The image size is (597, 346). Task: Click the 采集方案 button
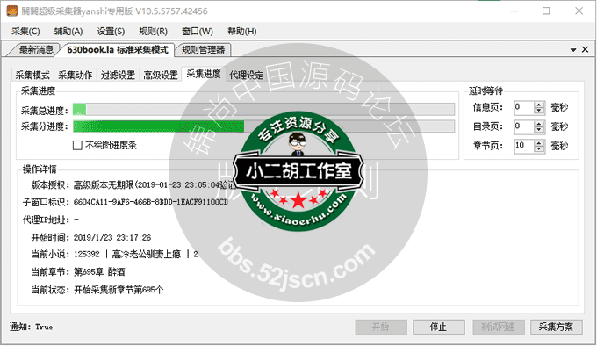pyautogui.click(x=557, y=327)
